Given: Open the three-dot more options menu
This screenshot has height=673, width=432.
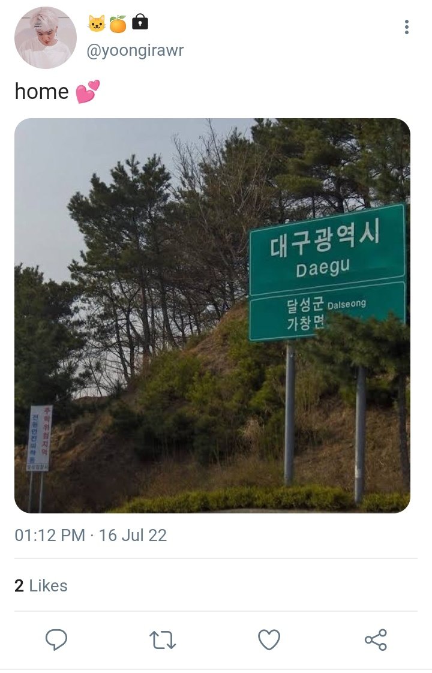Looking at the screenshot, I should (x=406, y=27).
